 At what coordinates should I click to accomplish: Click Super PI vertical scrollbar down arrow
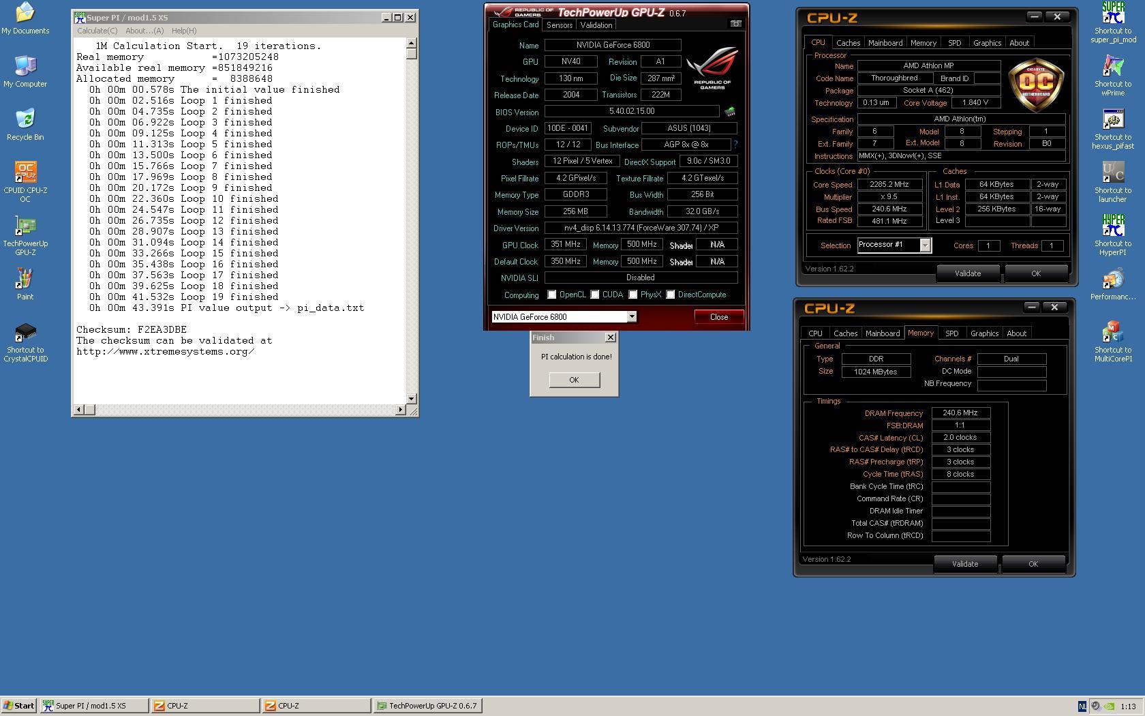pos(411,398)
